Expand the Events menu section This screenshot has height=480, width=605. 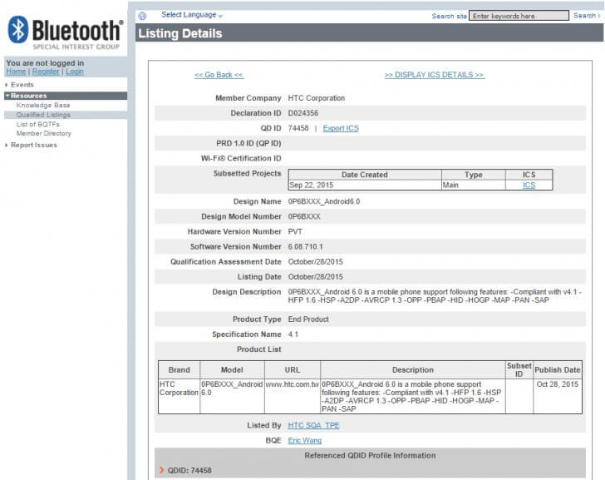coord(22,85)
